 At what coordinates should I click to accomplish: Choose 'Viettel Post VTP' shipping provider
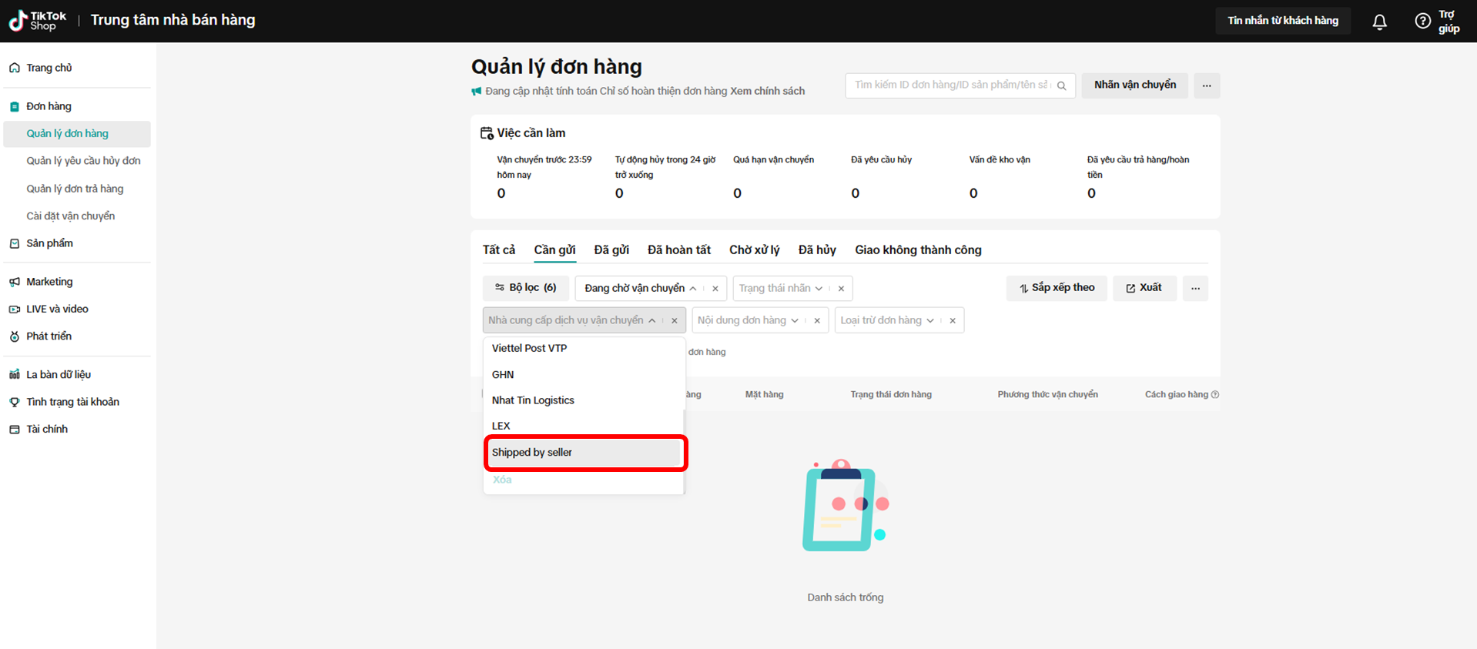(x=529, y=349)
